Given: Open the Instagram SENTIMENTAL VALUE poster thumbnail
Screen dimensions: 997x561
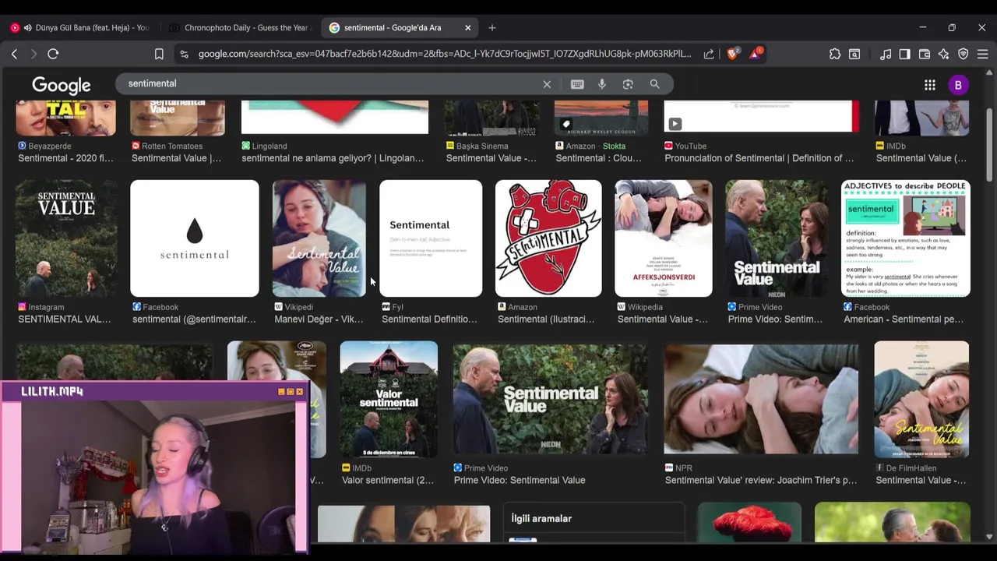Looking at the screenshot, I should 66,238.
